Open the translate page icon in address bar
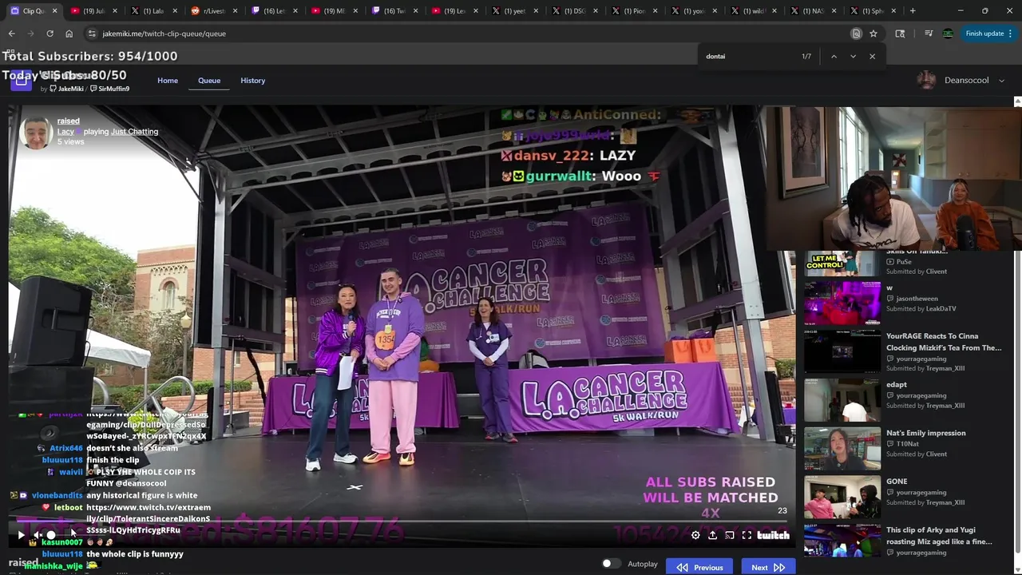The image size is (1022, 575). tap(856, 34)
